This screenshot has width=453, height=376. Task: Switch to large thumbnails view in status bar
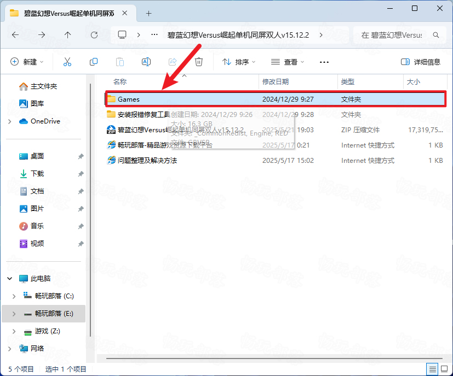click(444, 369)
